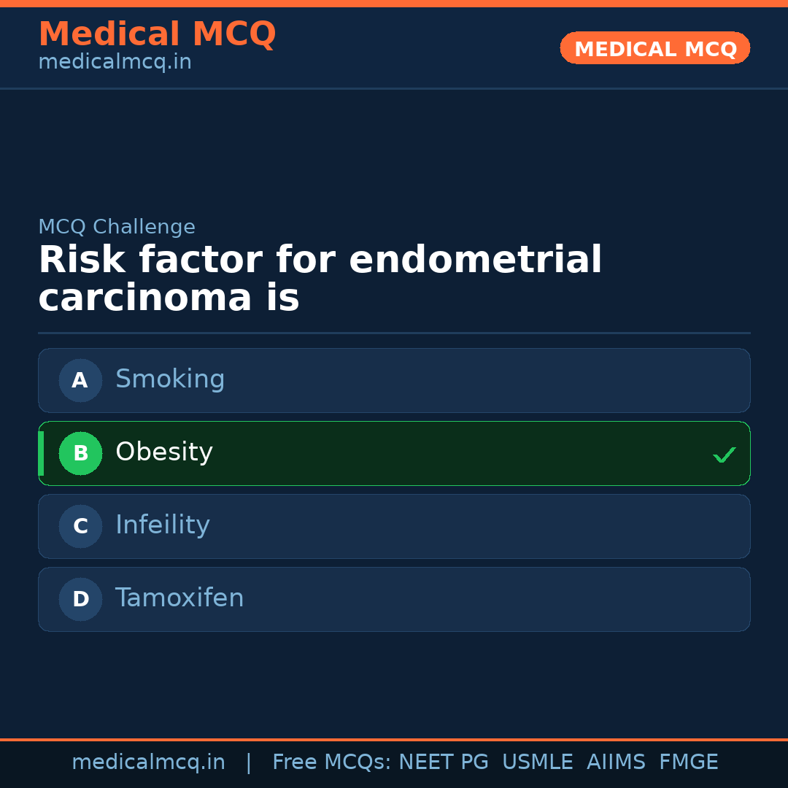Image resolution: width=788 pixels, height=788 pixels.
Task: Click the orange MEDICAL MCQ badge
Action: pyautogui.click(x=655, y=48)
